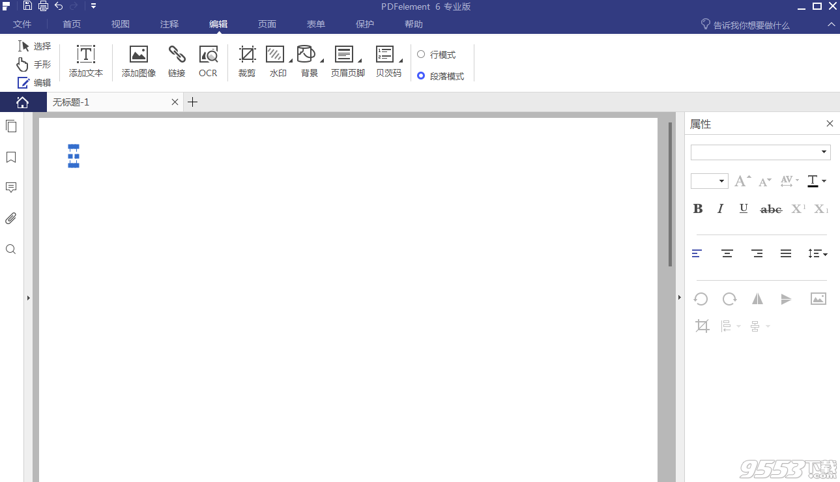Rotate object clockwise in properties
Image resolution: width=840 pixels, height=482 pixels.
pyautogui.click(x=729, y=299)
